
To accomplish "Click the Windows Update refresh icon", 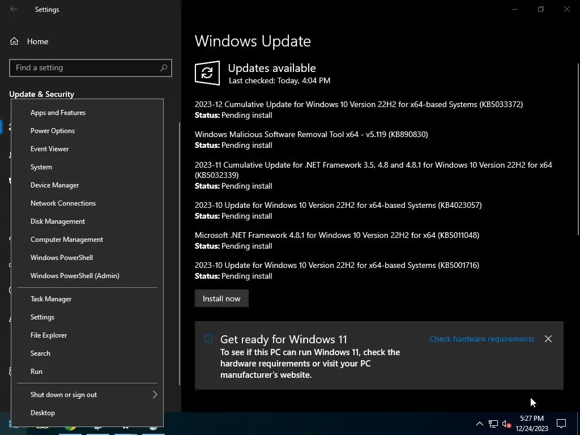I will pos(207,73).
